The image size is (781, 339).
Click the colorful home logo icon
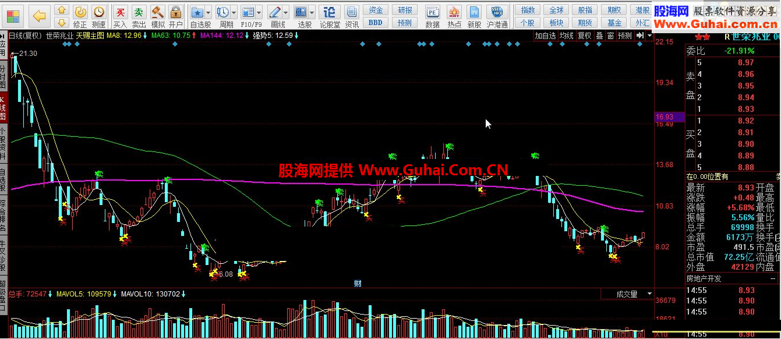[12, 15]
